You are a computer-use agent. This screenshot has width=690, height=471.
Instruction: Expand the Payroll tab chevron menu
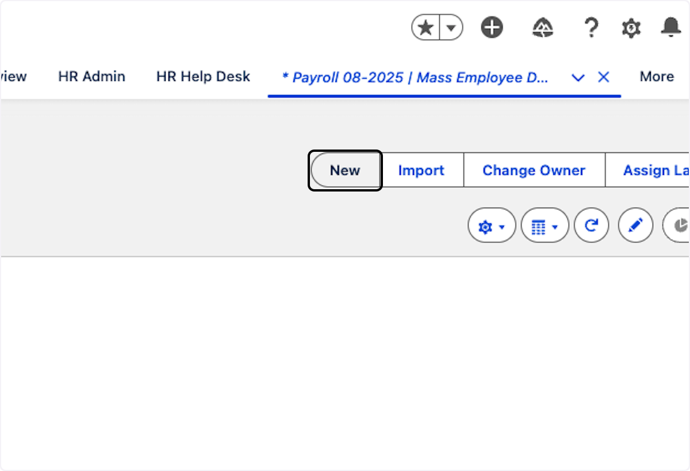pos(578,78)
